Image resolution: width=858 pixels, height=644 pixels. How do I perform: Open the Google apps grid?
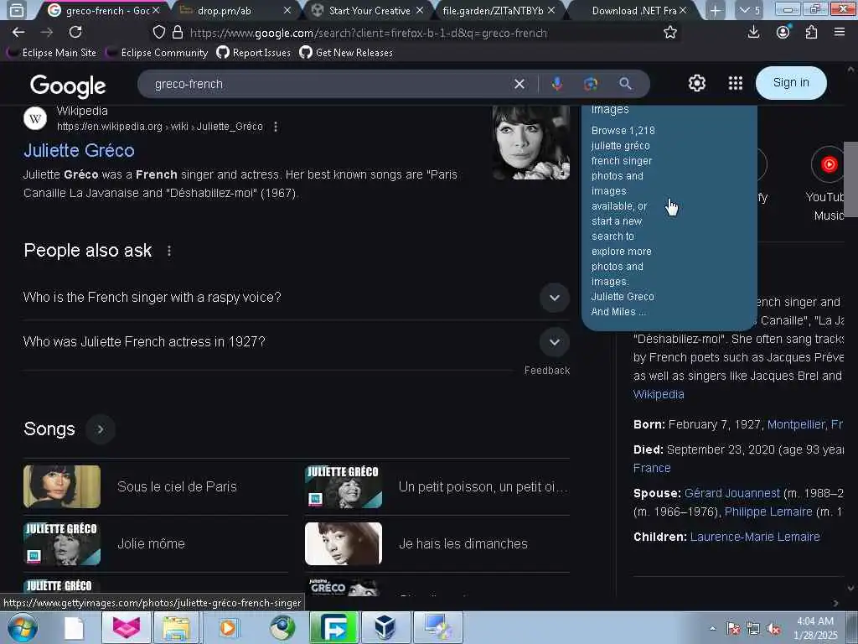click(736, 83)
